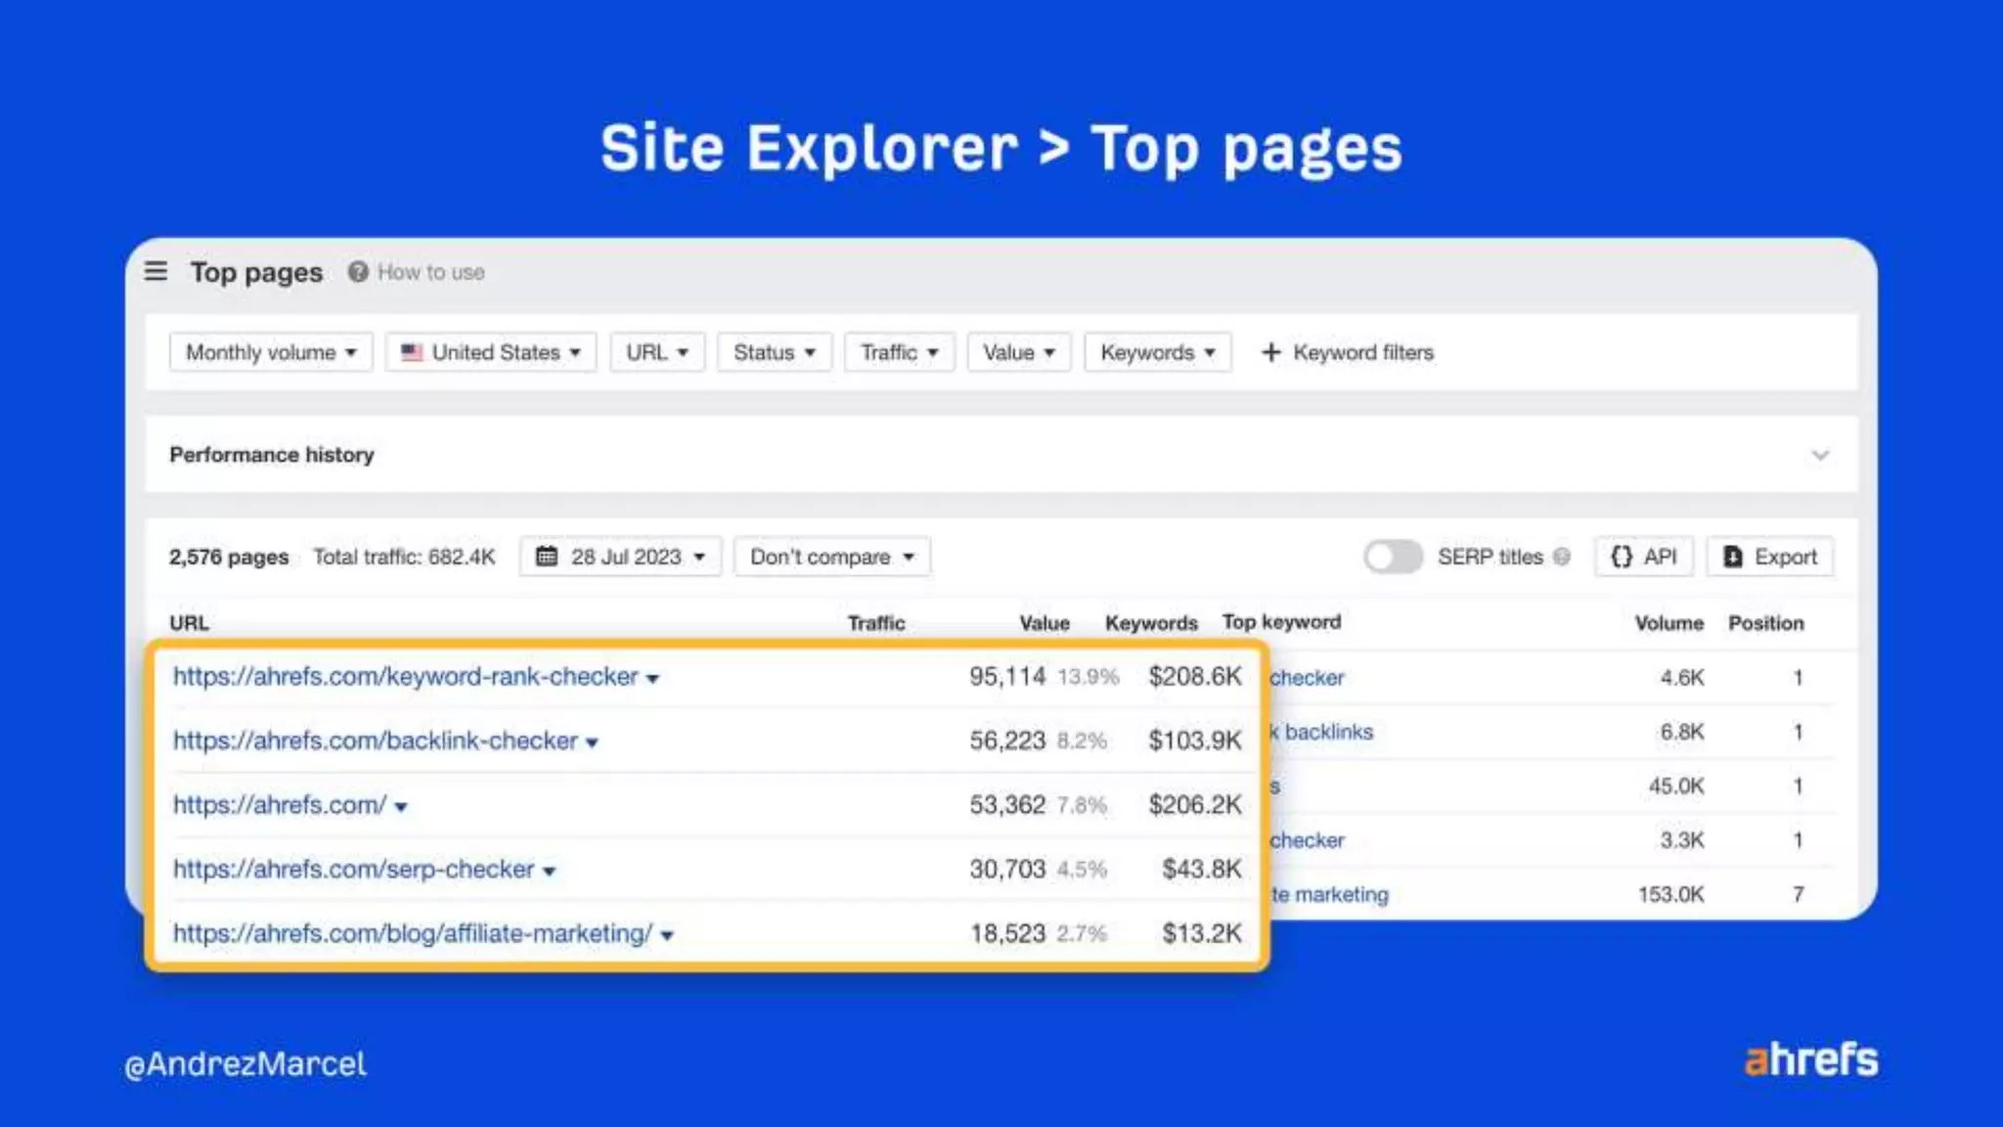
Task: Click the $43.8K value cell
Action: click(1202, 869)
